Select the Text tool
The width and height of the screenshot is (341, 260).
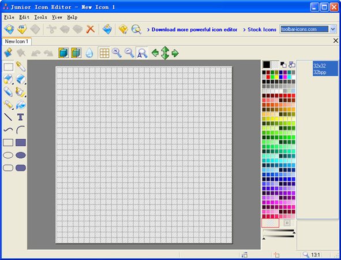click(21, 117)
